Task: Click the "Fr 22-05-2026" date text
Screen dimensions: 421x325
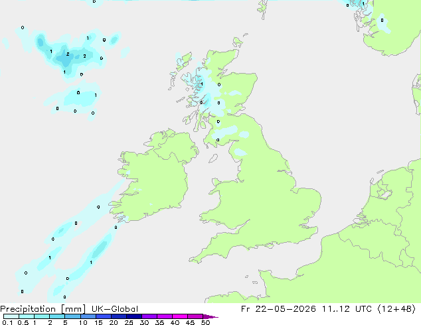Action: click(278, 309)
